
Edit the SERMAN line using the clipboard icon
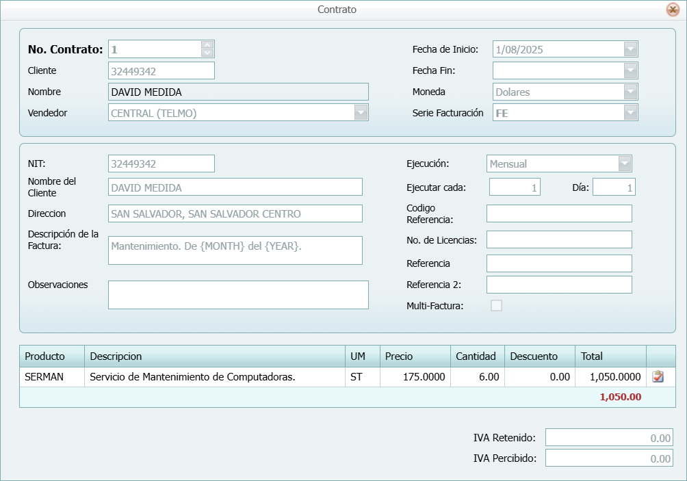point(660,376)
